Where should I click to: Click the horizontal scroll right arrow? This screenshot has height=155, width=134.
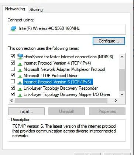tap(116, 101)
